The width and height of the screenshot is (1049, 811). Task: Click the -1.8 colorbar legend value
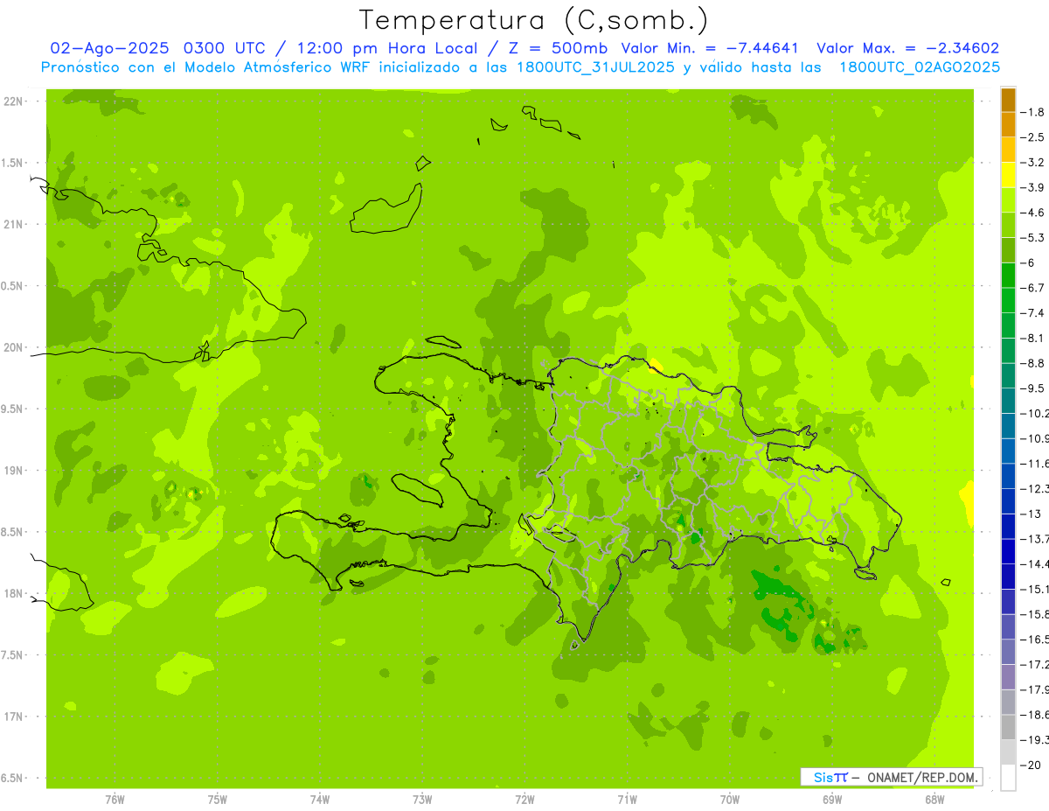(1032, 113)
